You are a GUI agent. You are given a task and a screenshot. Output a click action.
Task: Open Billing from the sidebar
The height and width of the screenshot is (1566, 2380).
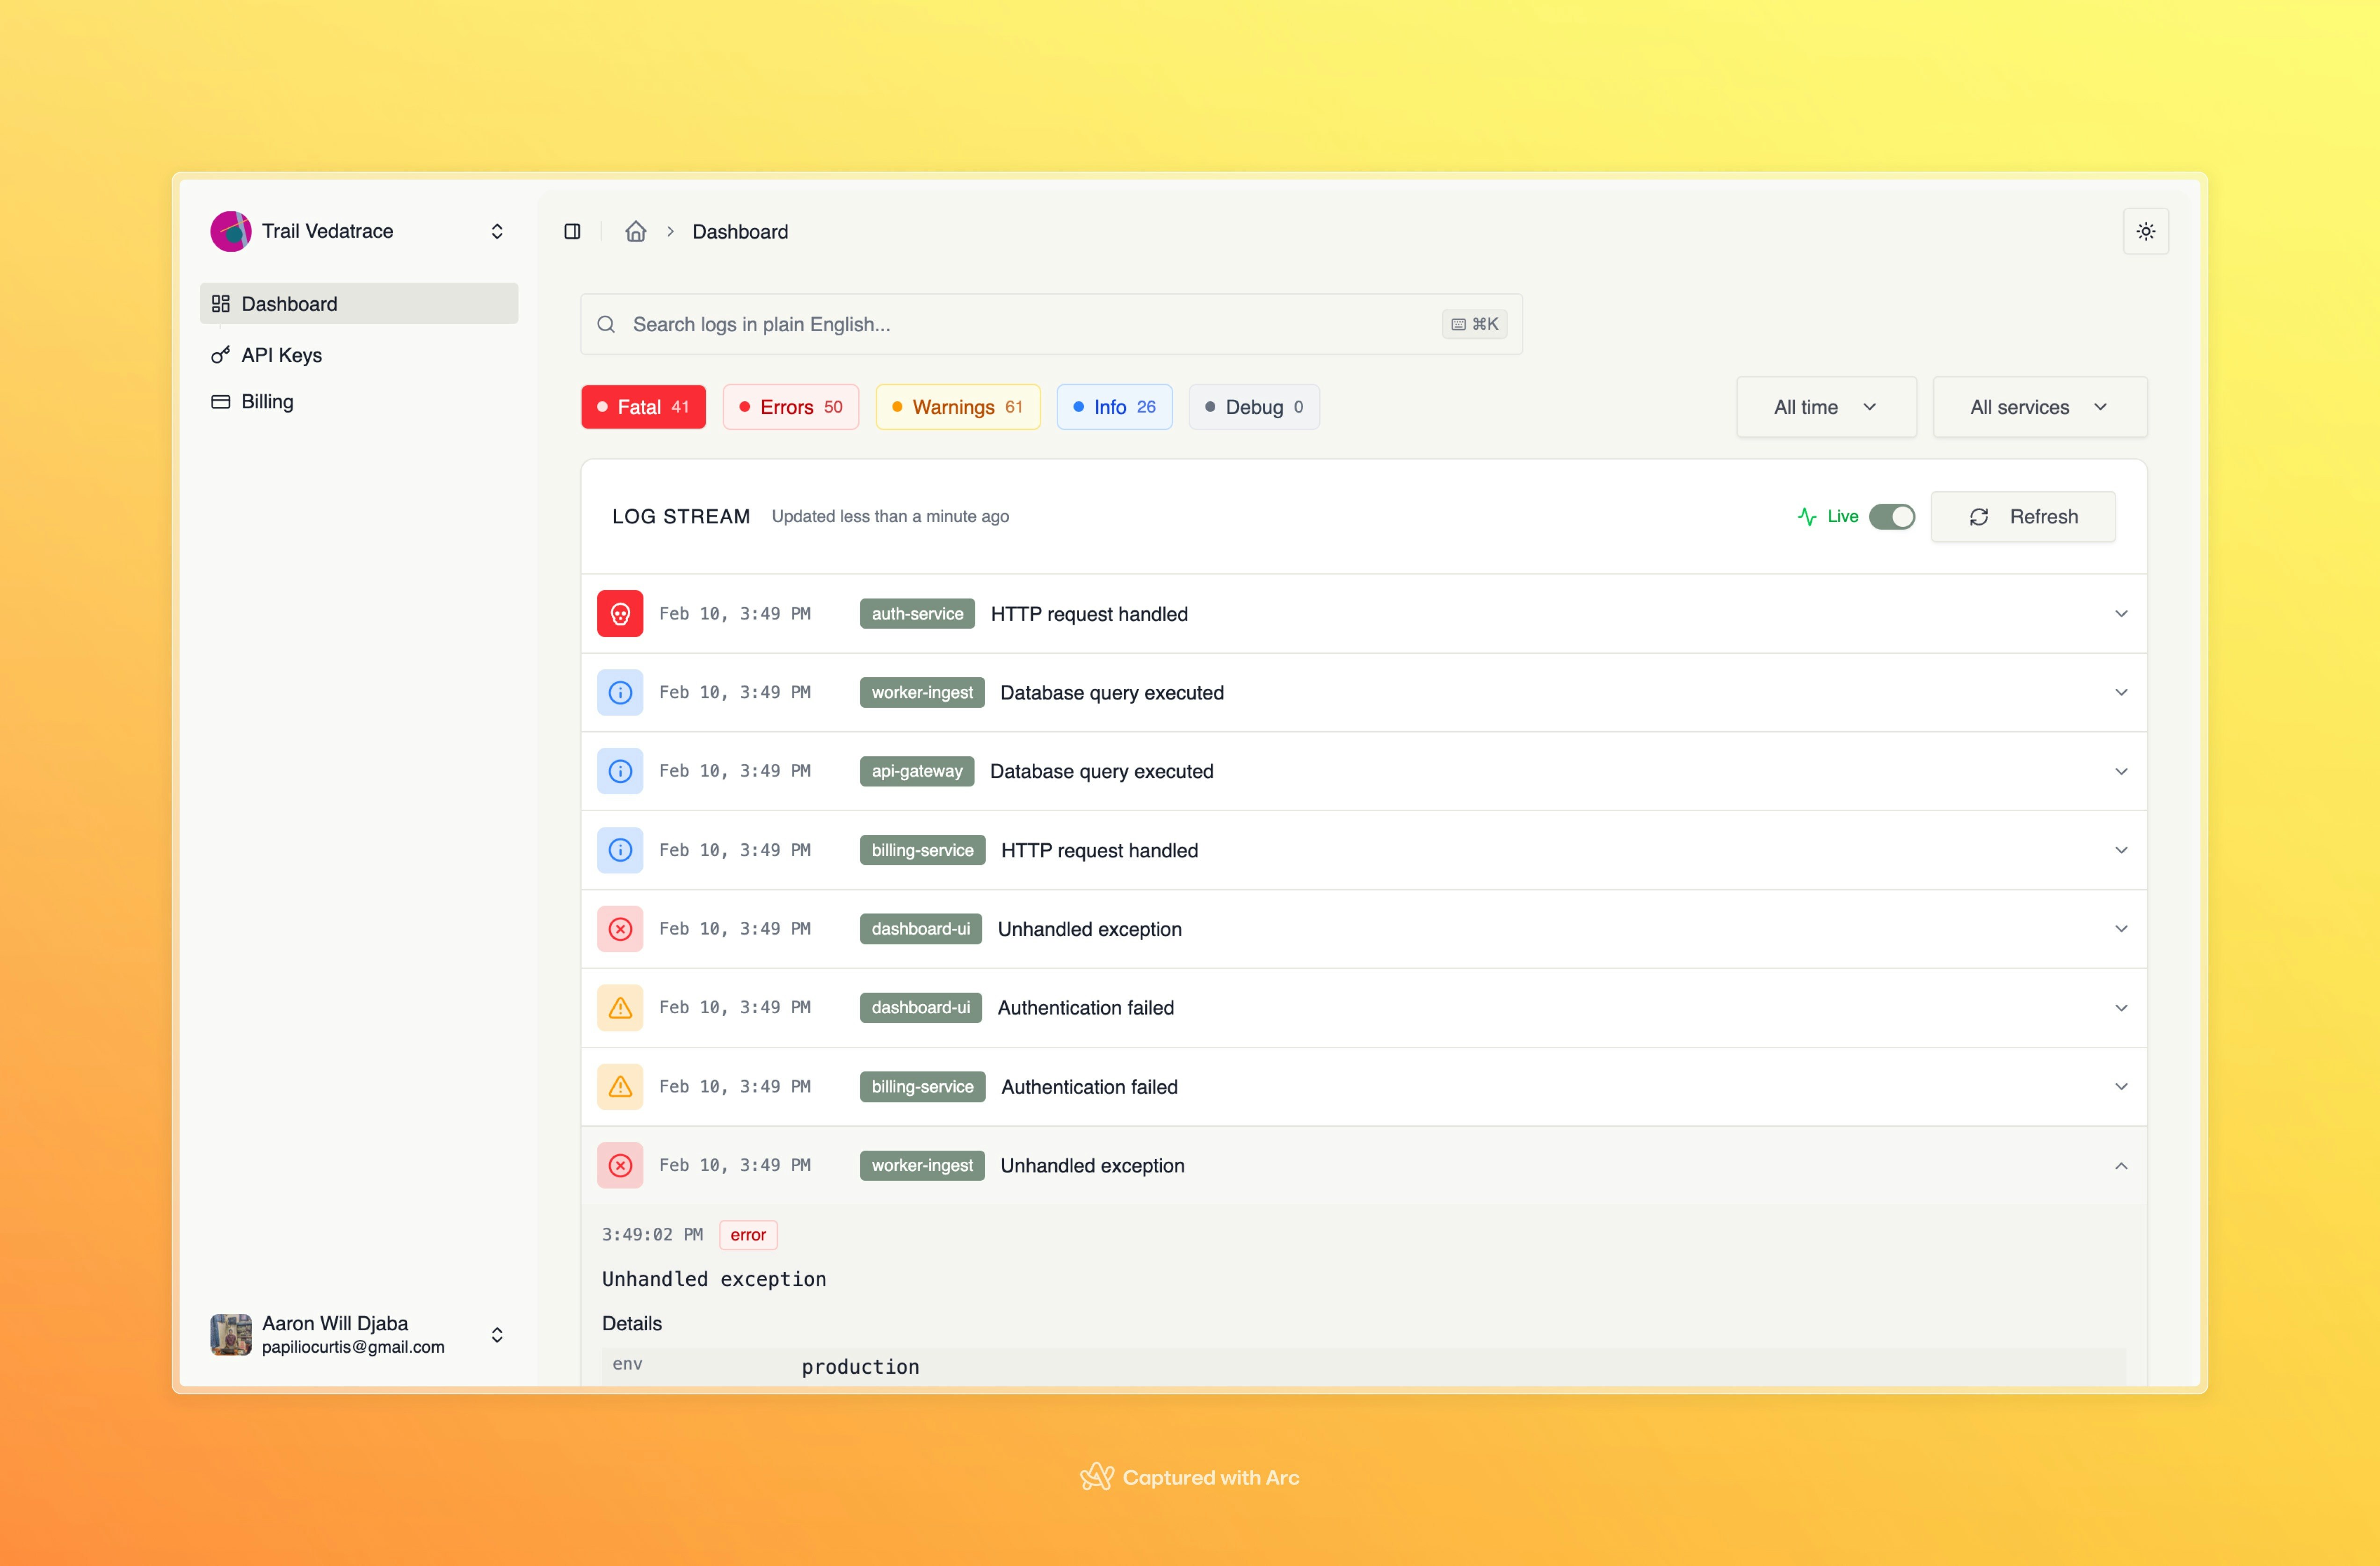tap(266, 401)
